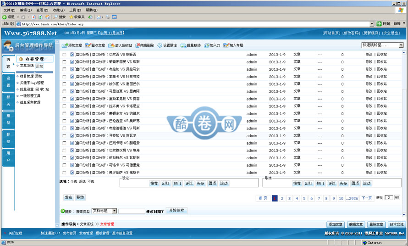
Task: Click the browser Refresh icon
Action: tap(40, 17)
